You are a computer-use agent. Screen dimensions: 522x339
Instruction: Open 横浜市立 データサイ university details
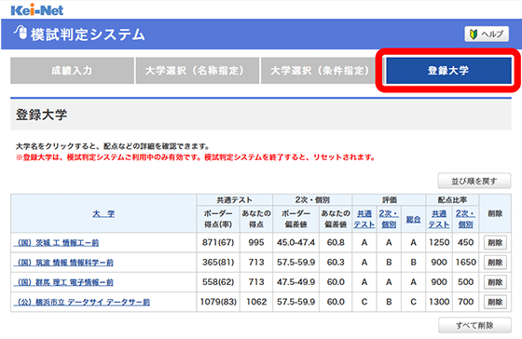[82, 302]
